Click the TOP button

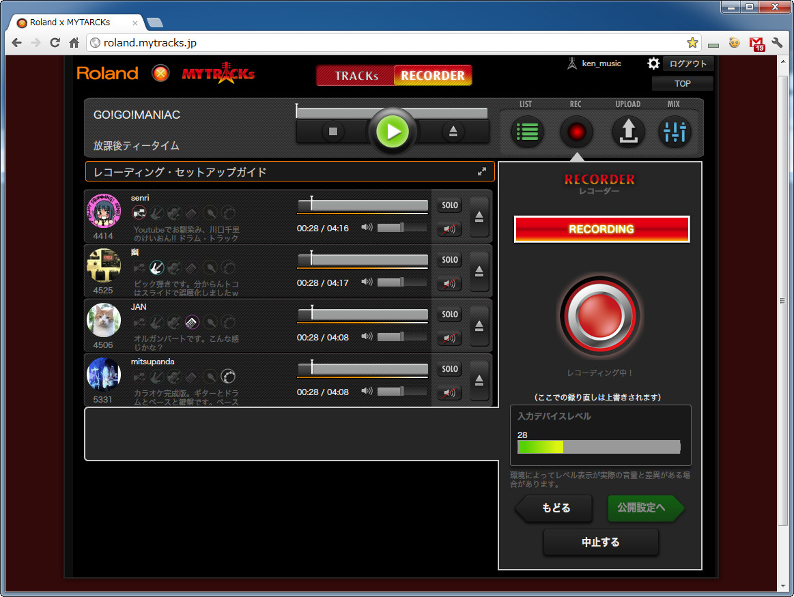tap(682, 83)
